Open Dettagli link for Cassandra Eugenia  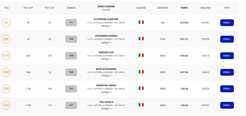(106, 43)
